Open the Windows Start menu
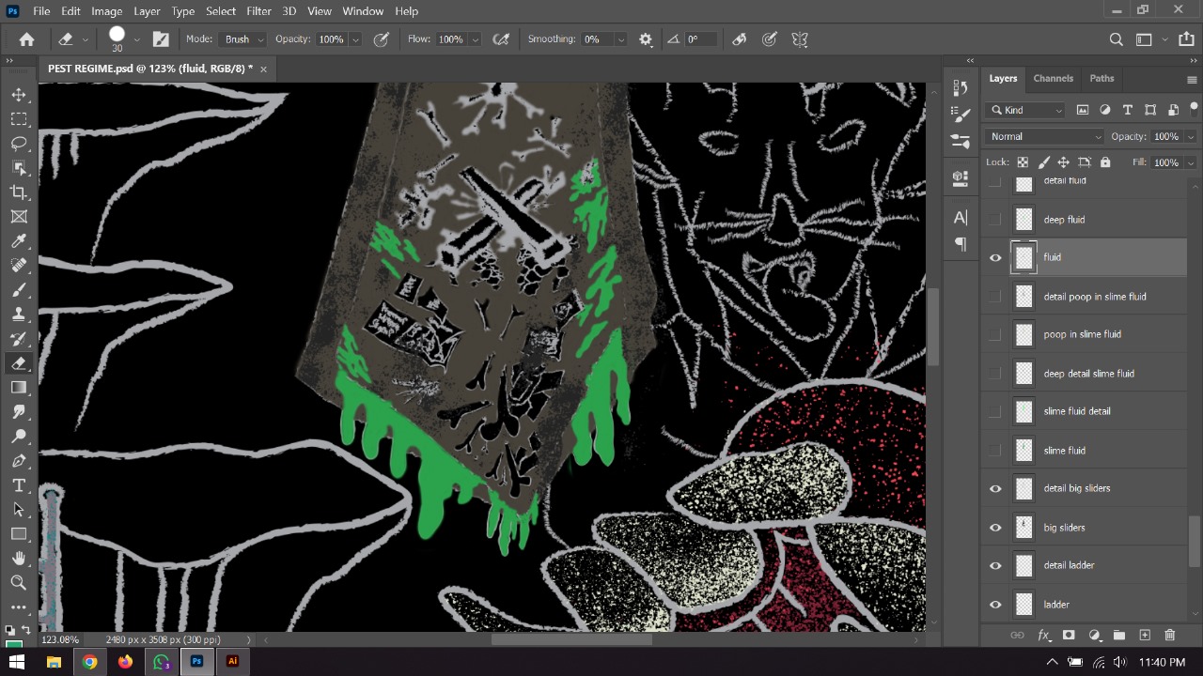The width and height of the screenshot is (1203, 676). (17, 662)
